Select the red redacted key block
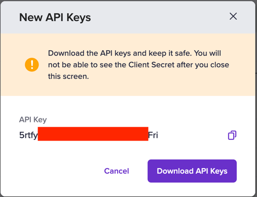This screenshot has height=197, width=257. (x=93, y=134)
